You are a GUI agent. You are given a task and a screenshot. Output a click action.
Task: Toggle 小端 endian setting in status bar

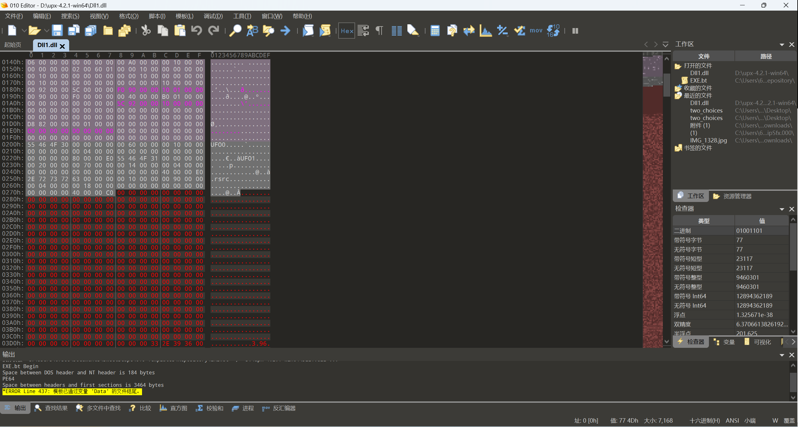(750, 420)
